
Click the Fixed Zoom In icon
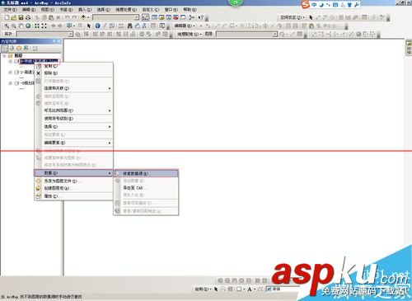click(x=37, y=26)
